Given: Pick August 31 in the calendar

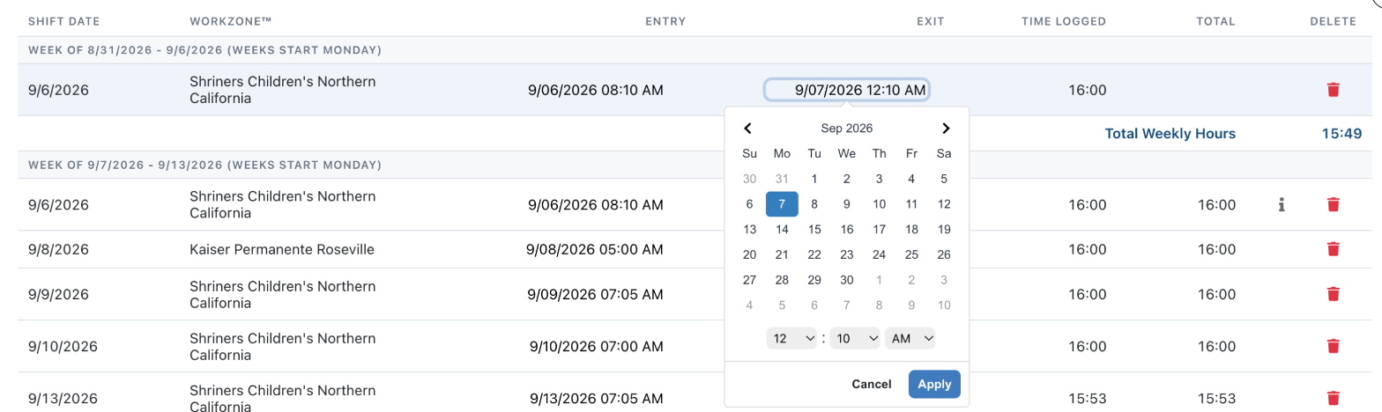Looking at the screenshot, I should [782, 179].
